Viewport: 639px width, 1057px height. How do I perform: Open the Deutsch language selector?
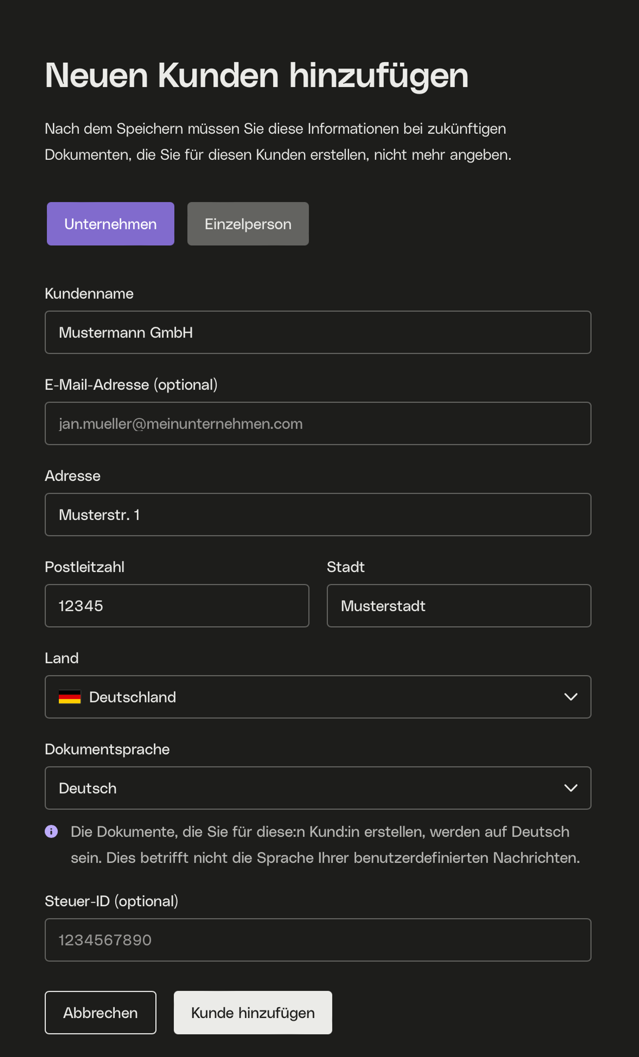(318, 788)
